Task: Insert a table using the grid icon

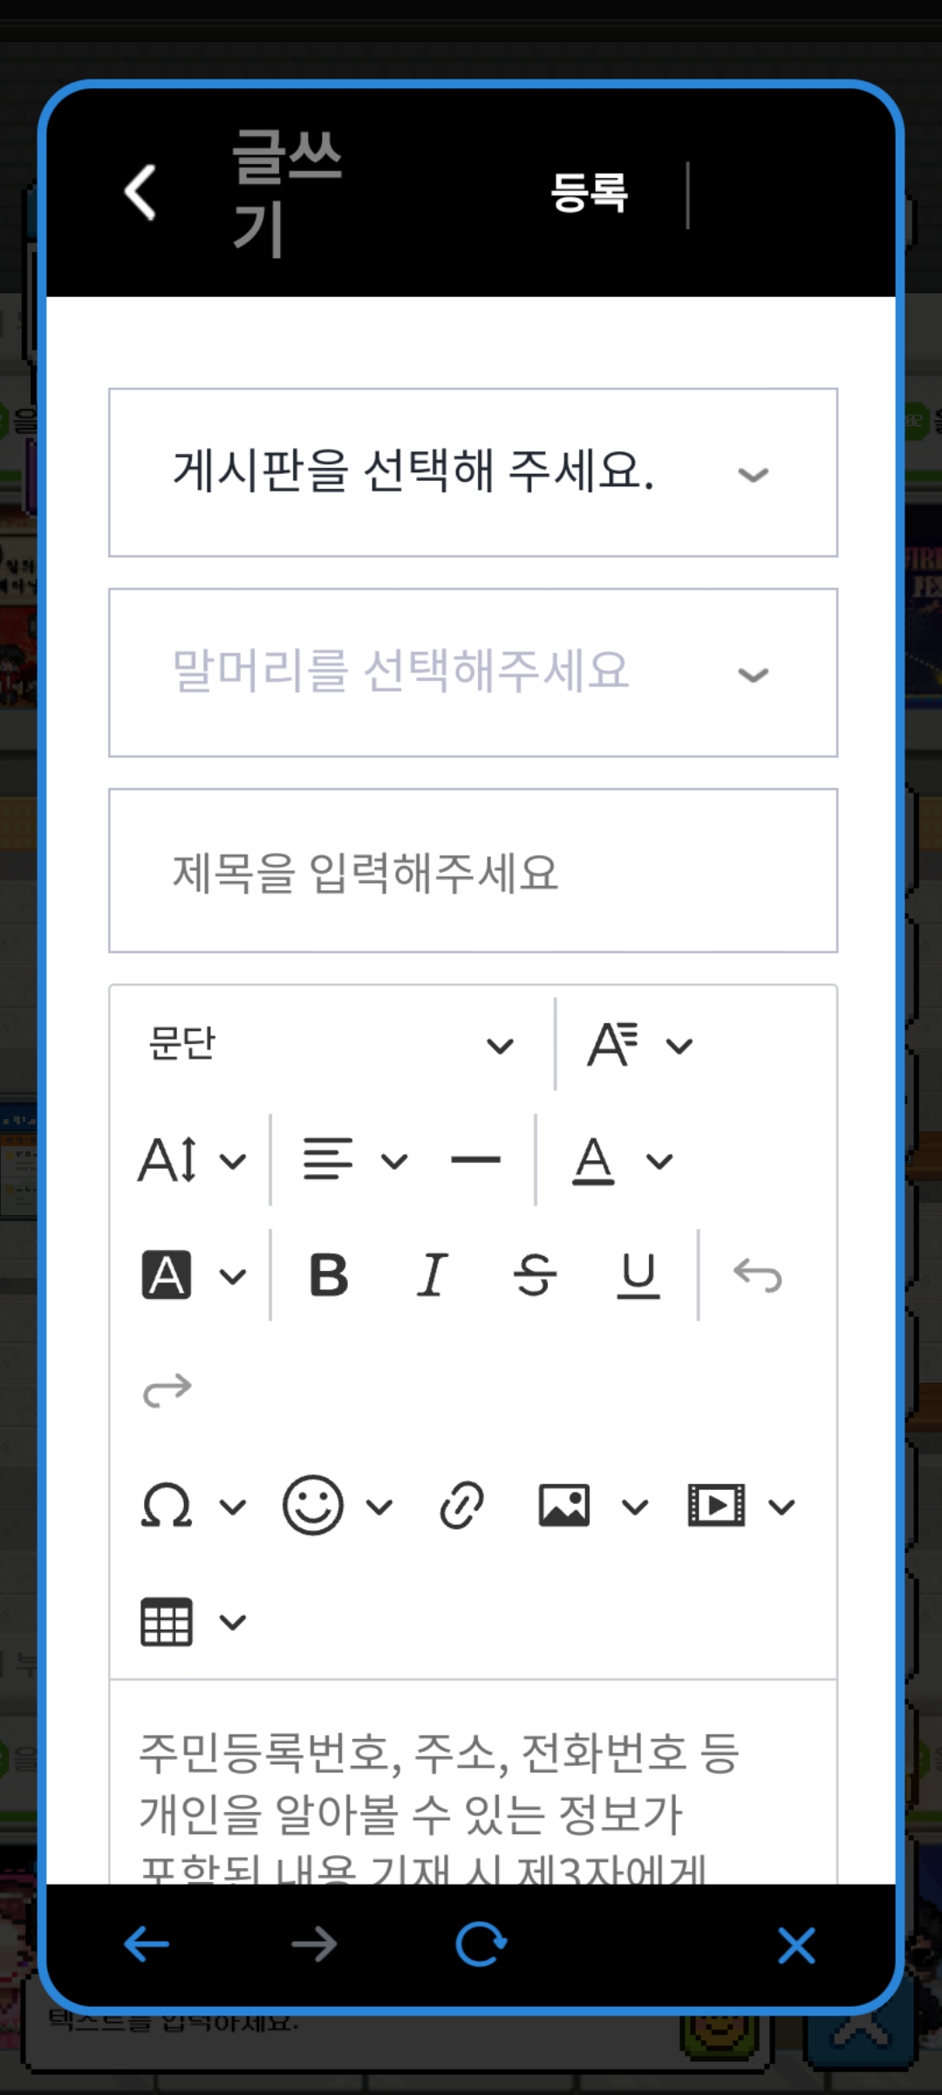Action: coord(167,1622)
